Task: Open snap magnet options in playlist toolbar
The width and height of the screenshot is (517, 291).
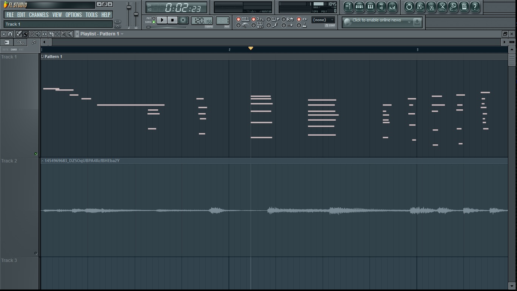Action: (10, 34)
